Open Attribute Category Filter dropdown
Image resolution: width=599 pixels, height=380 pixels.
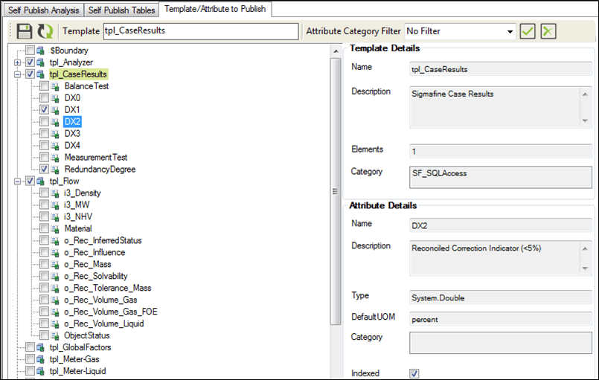[510, 31]
